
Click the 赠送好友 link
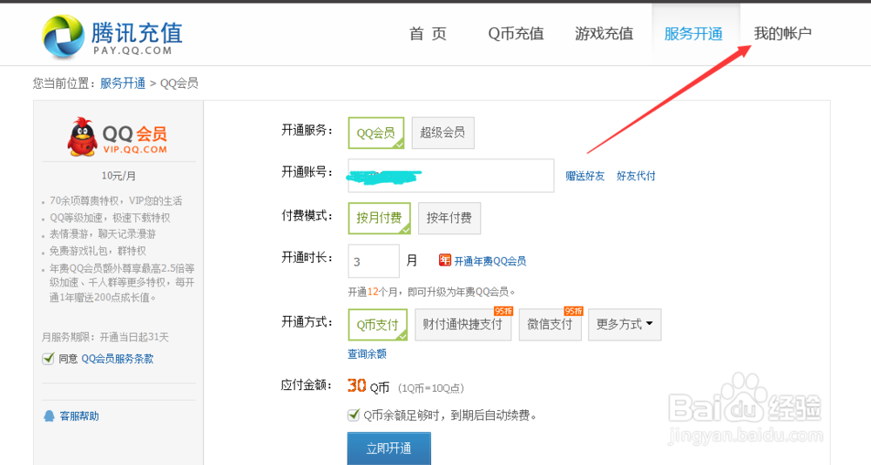[585, 176]
